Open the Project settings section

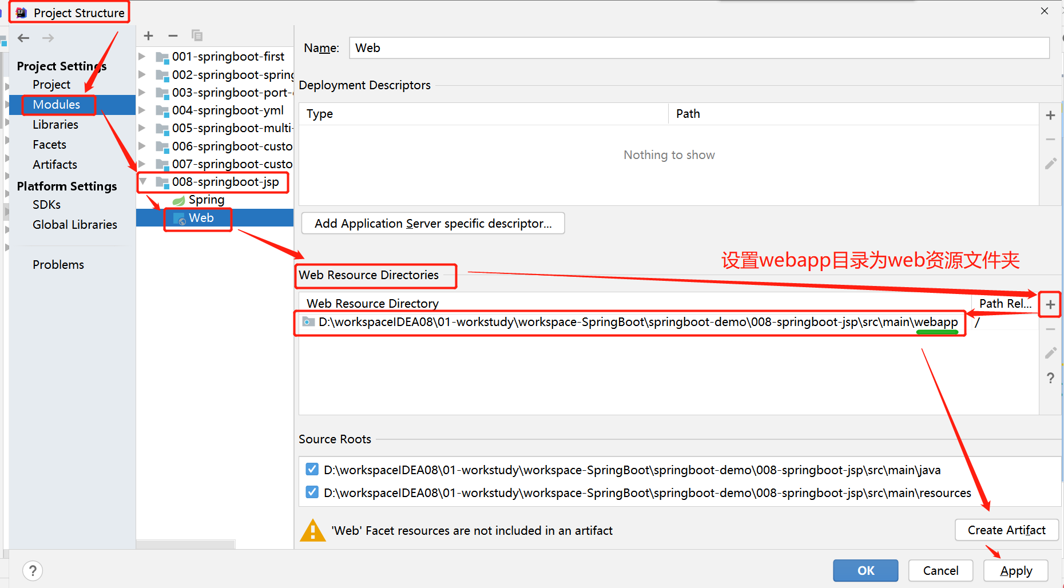51,85
